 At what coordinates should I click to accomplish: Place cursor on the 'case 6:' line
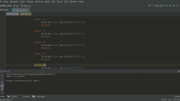40,19
